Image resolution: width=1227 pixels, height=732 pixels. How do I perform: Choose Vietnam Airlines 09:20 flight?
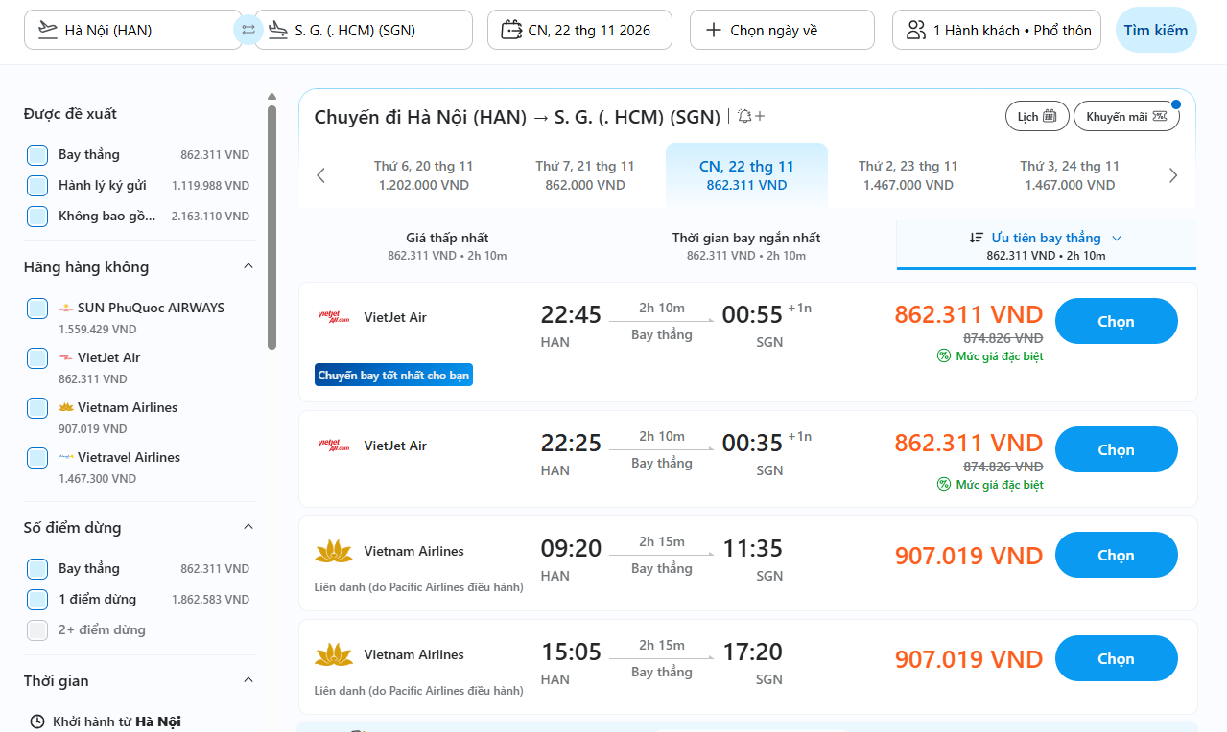(x=1117, y=555)
